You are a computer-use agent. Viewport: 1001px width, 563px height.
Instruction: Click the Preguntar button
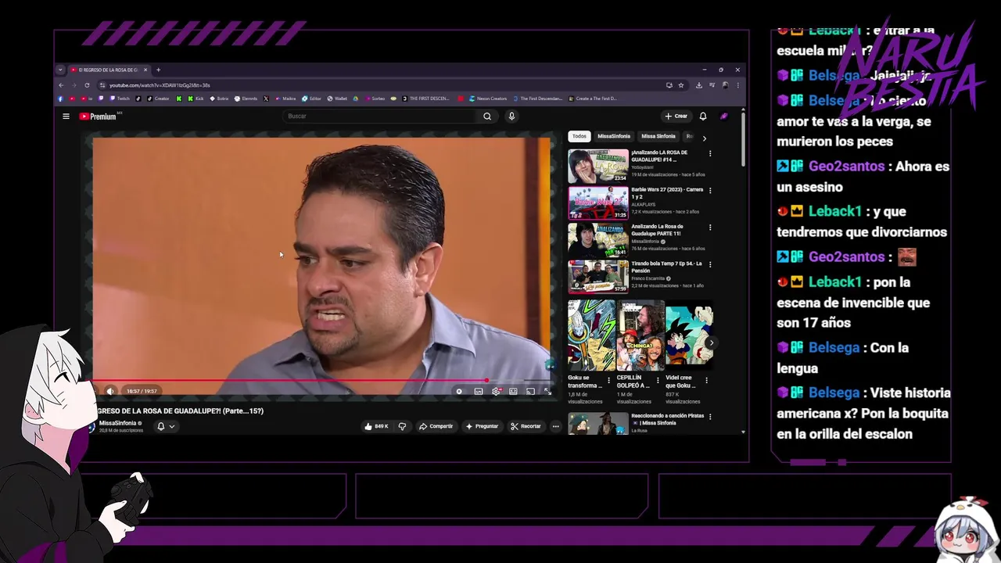click(x=482, y=426)
